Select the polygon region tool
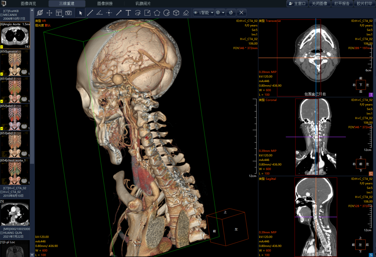 pos(157,13)
